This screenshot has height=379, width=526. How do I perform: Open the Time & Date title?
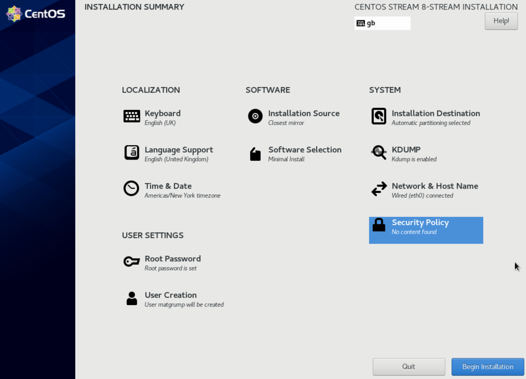(168, 186)
